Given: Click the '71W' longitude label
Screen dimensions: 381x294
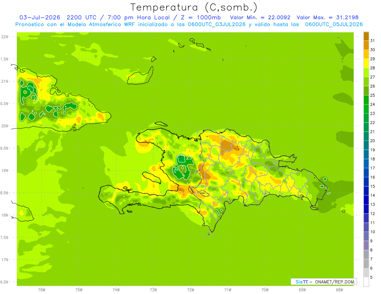Looking at the screenshot, I should pyautogui.click(x=228, y=290).
